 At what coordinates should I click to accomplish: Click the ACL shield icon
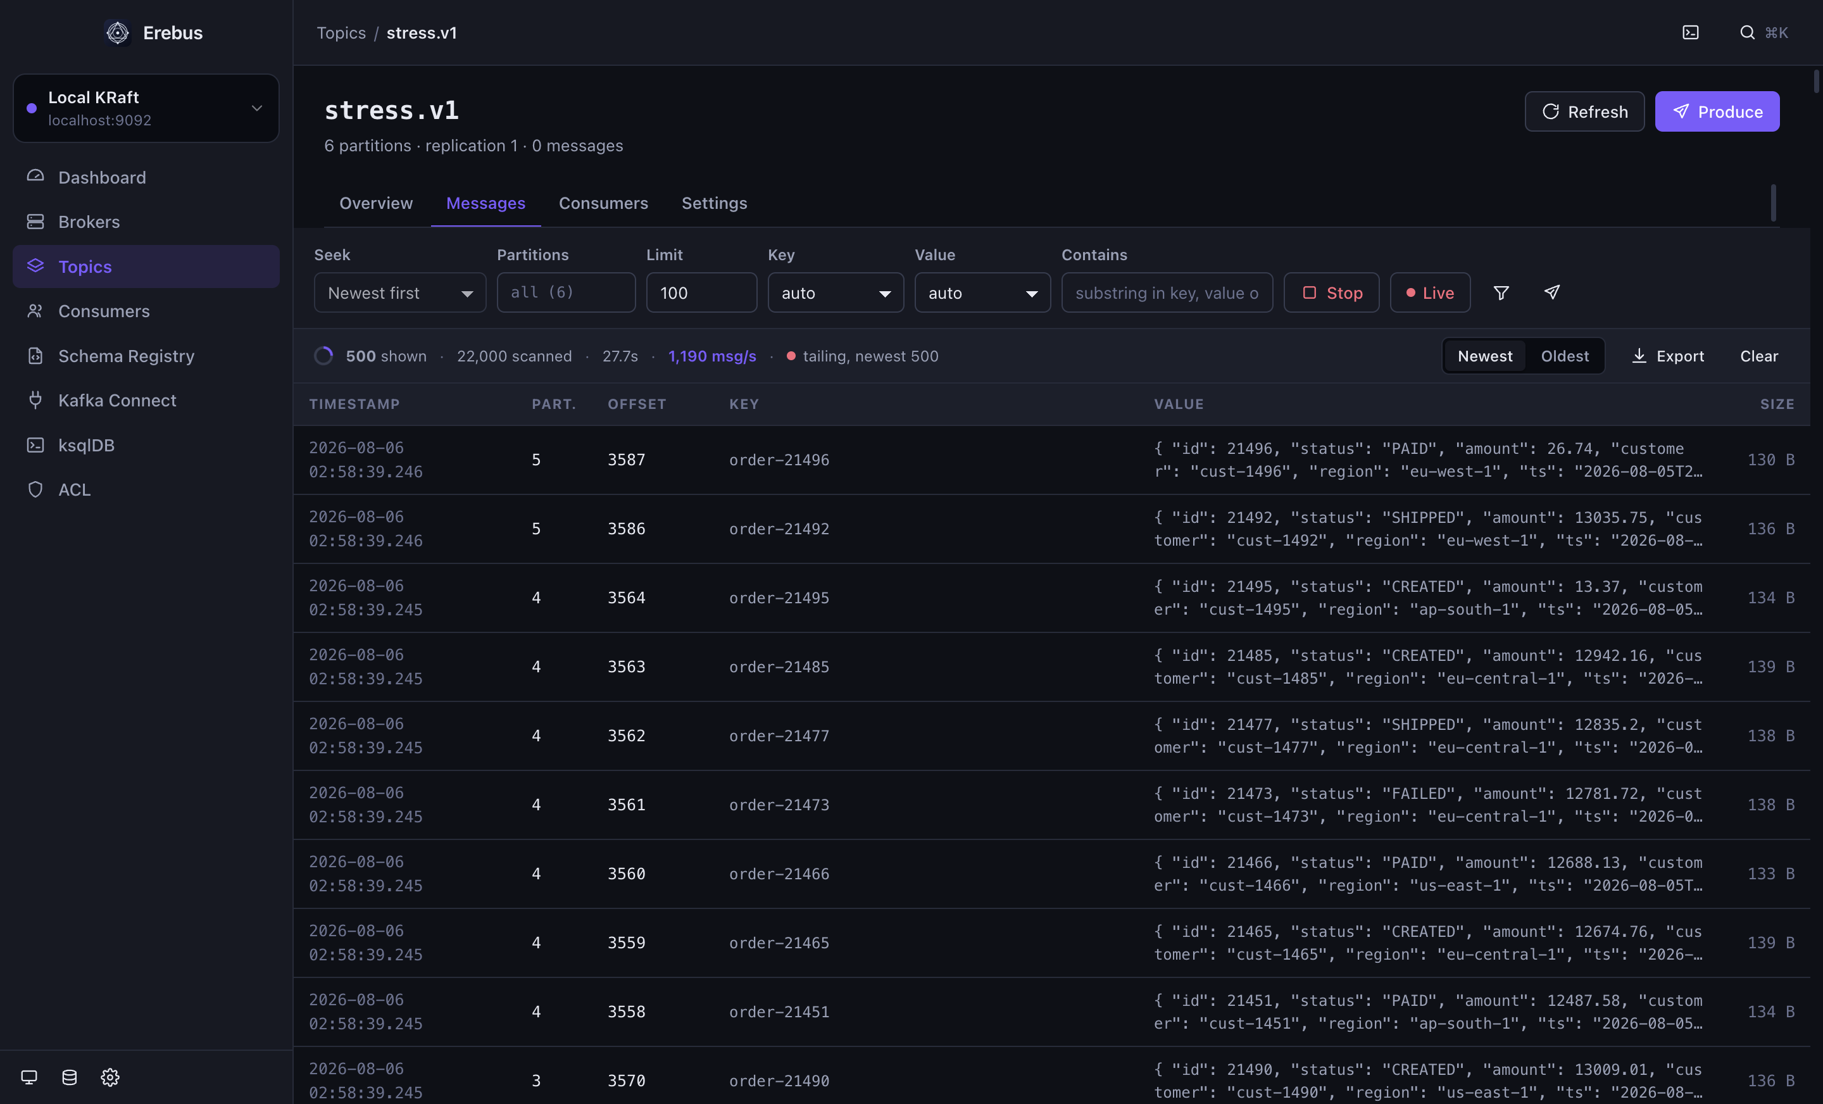click(x=35, y=489)
